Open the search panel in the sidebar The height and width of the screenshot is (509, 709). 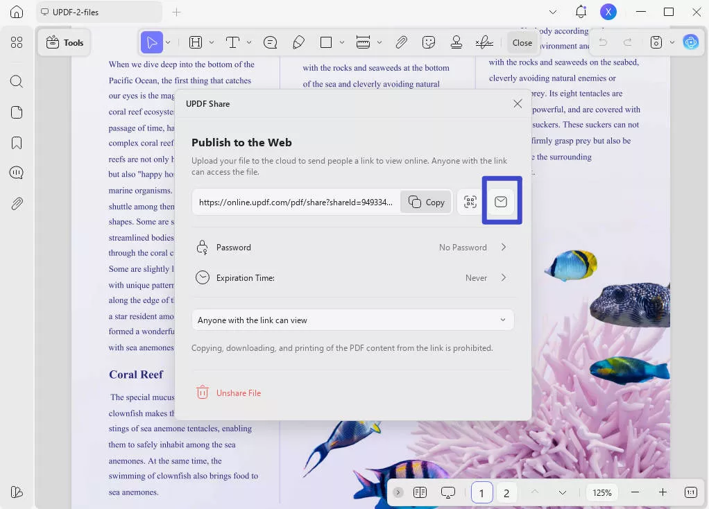coord(16,81)
